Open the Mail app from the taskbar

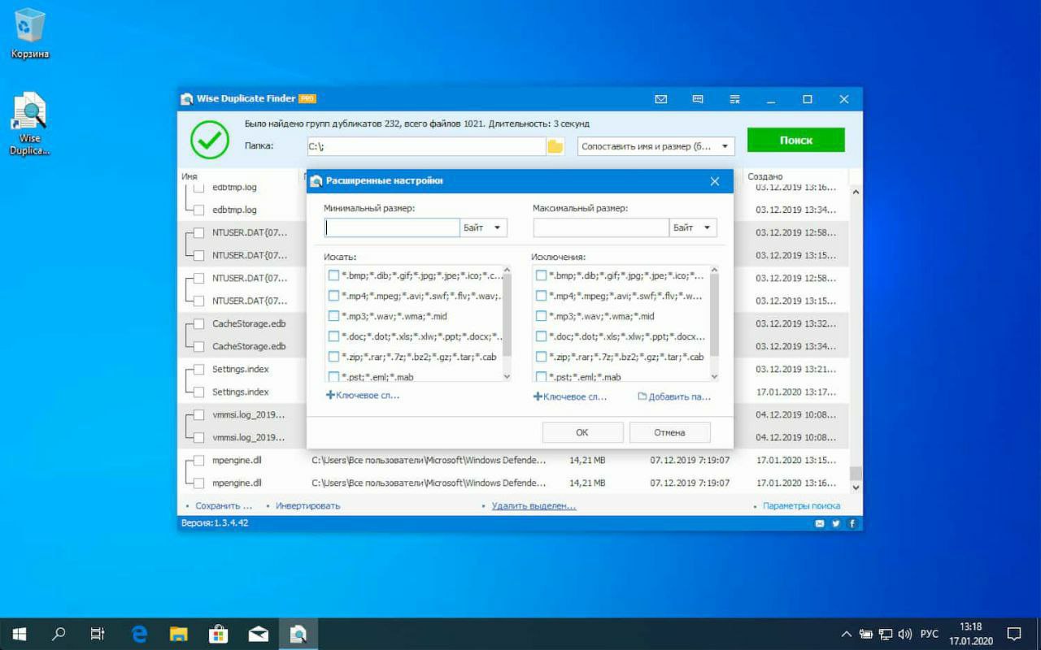pyautogui.click(x=258, y=634)
